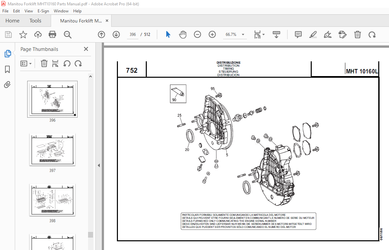Select the arrow selection tool
This screenshot has width=389, height=250.
coord(168,35)
